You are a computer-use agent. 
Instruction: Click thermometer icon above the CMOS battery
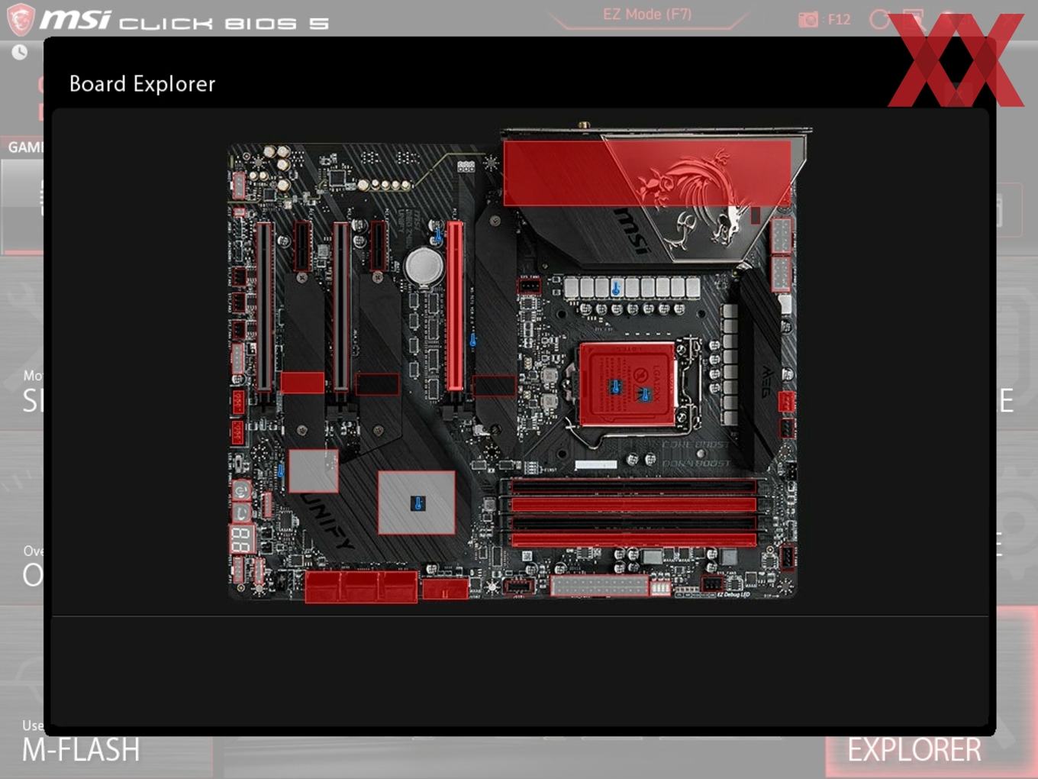click(438, 236)
